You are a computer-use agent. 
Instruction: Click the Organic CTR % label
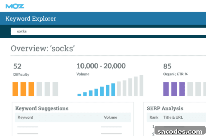point(175,74)
